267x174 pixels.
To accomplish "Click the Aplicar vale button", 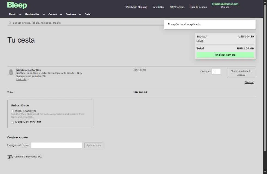I will [94, 145].
